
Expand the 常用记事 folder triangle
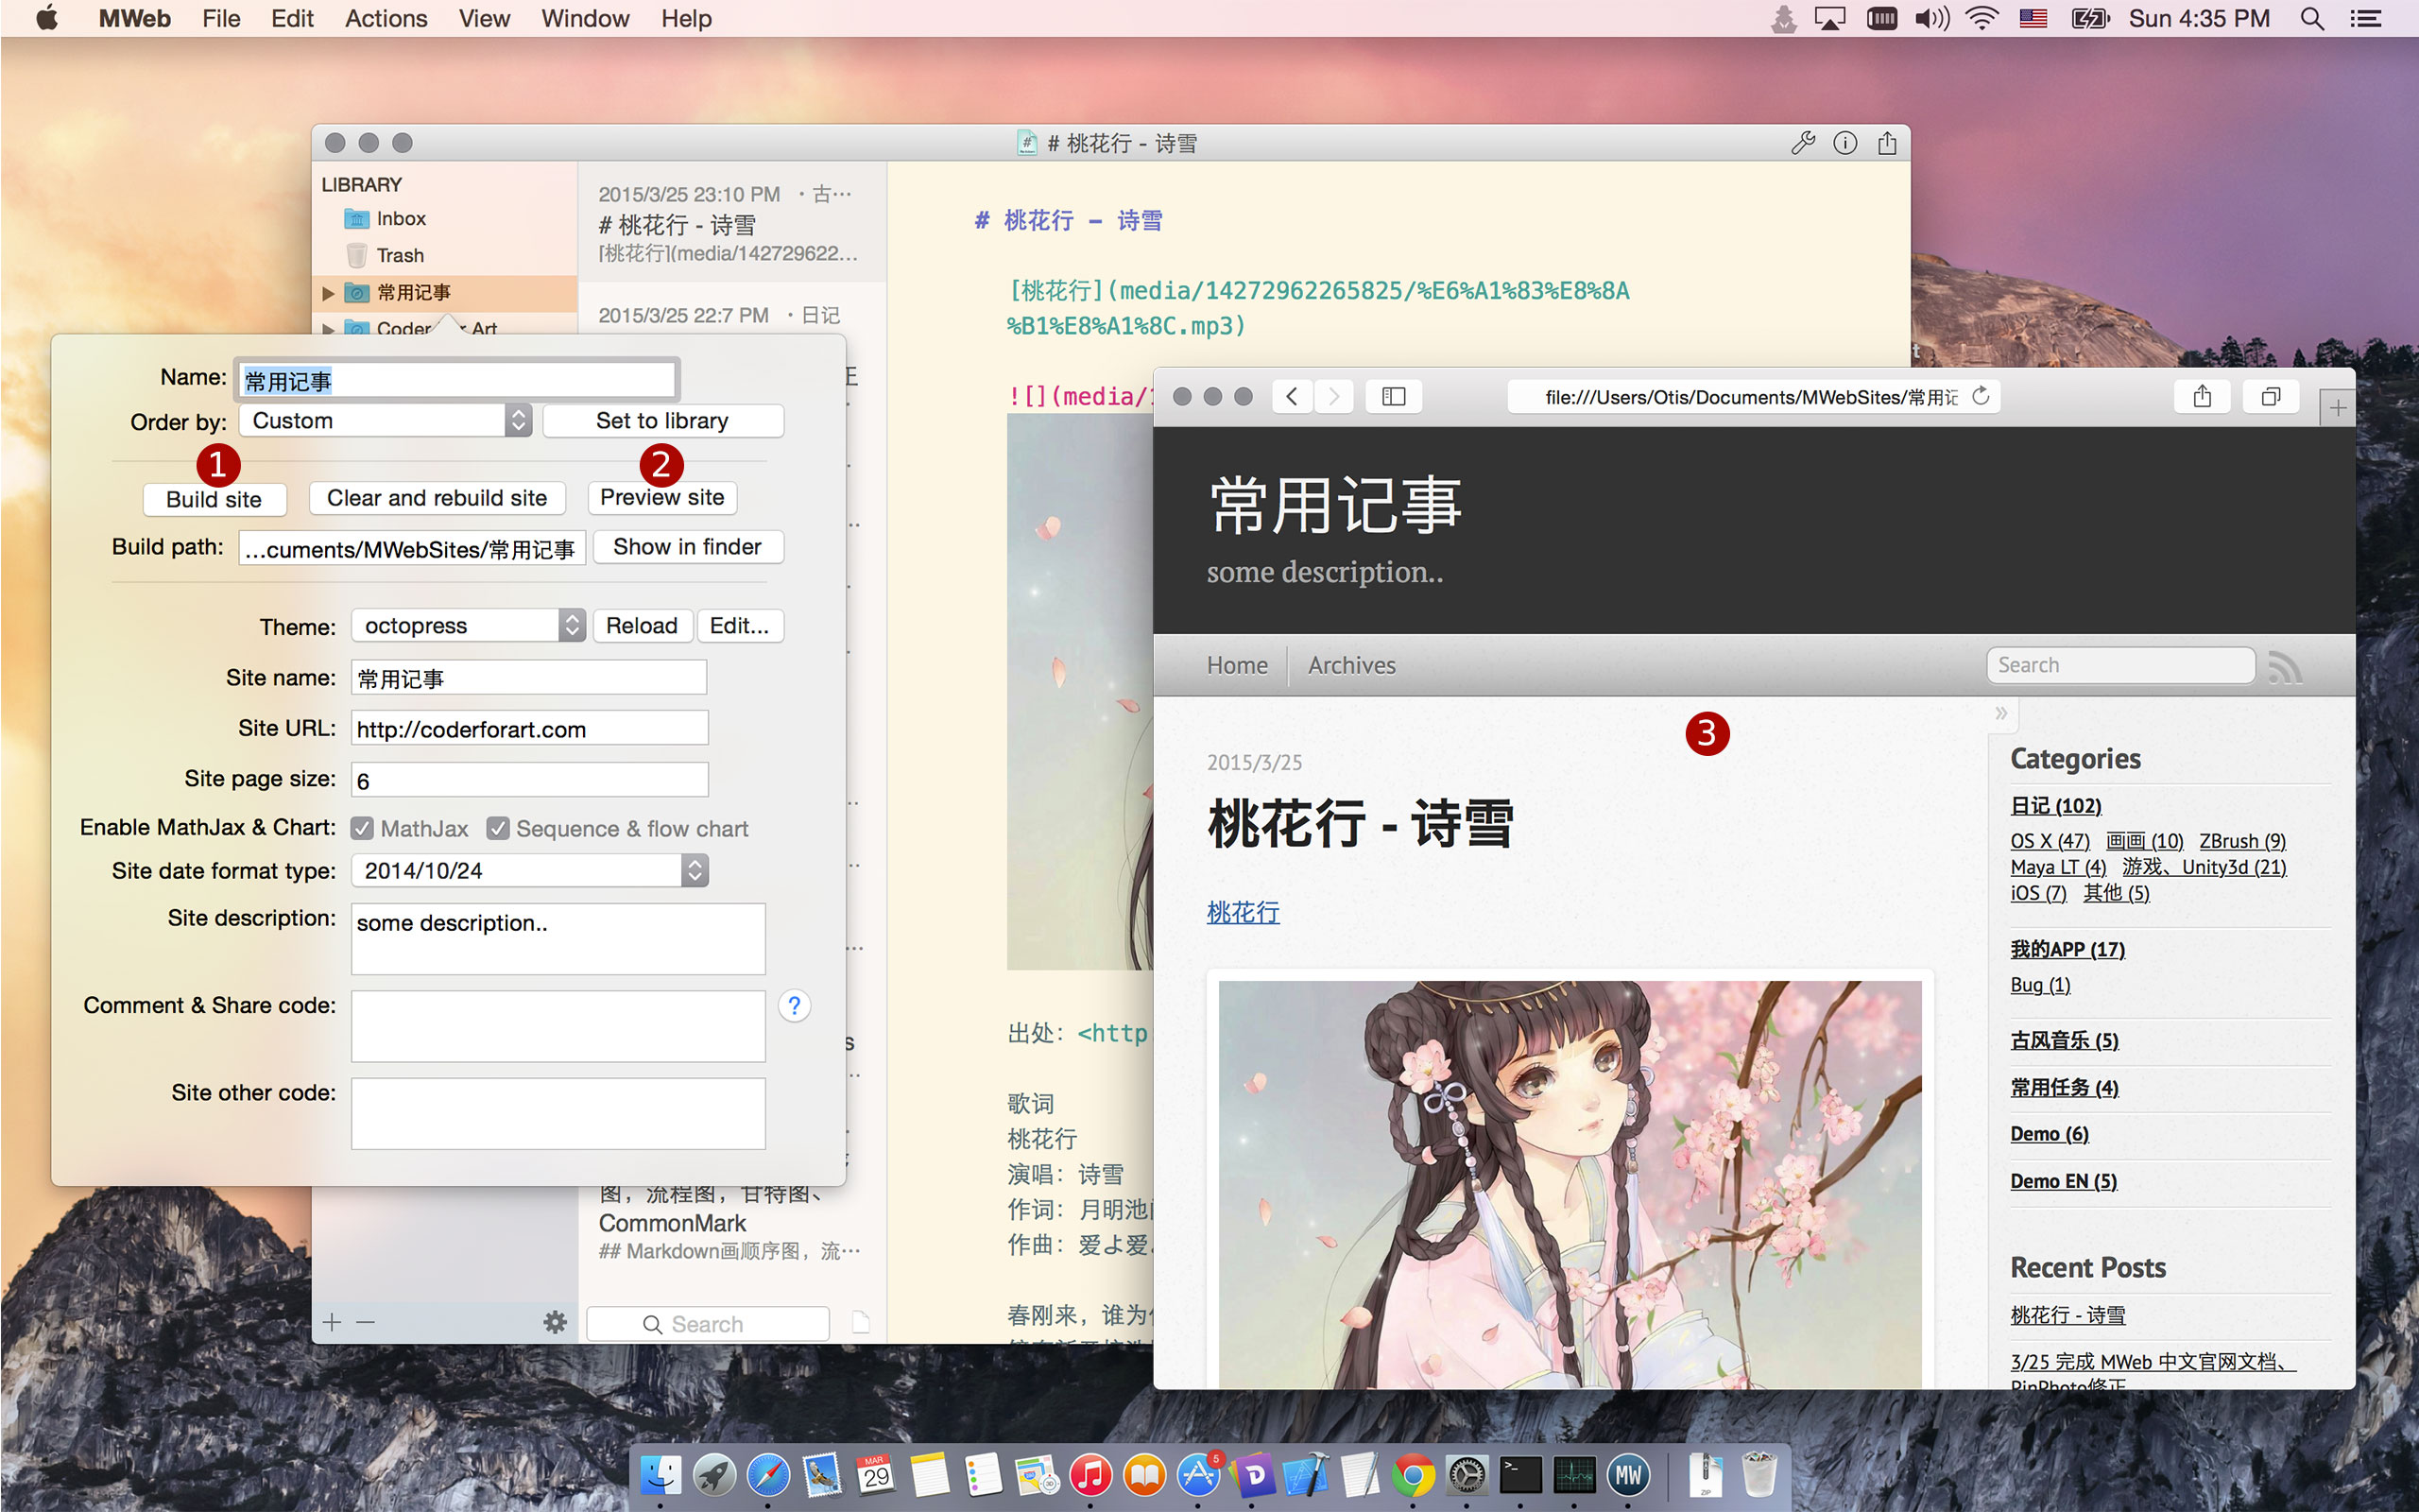point(328,293)
